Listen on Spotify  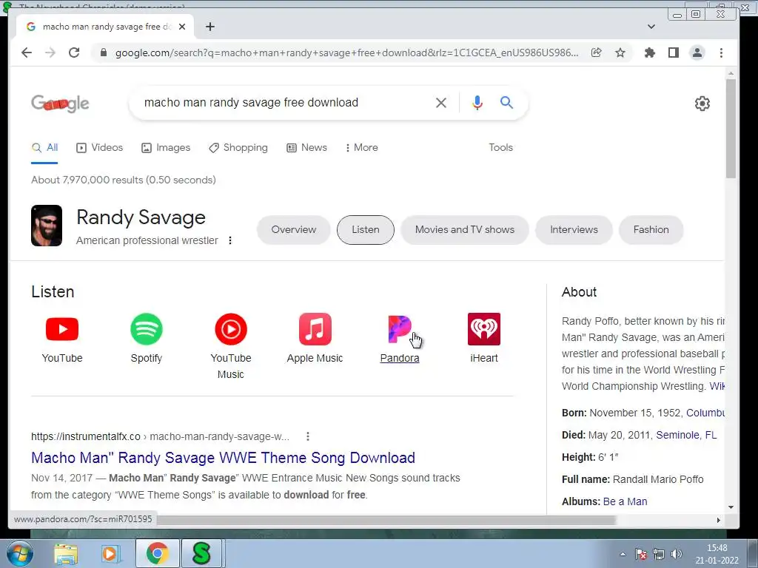pos(146,338)
